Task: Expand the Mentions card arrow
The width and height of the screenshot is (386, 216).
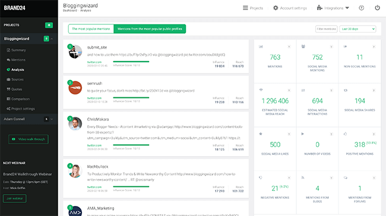Action: point(289,46)
